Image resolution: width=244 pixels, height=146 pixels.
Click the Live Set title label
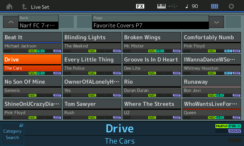click(x=40, y=7)
